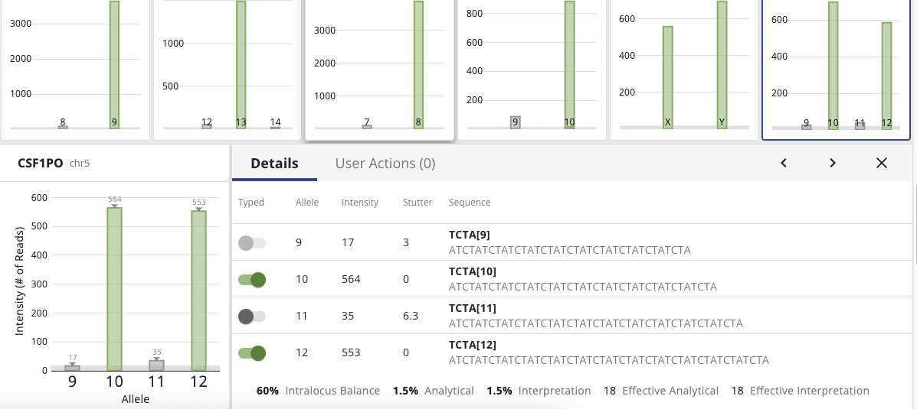Click the TCTA[11] sequence label
Viewport: 917px width, 409px height.
point(472,307)
